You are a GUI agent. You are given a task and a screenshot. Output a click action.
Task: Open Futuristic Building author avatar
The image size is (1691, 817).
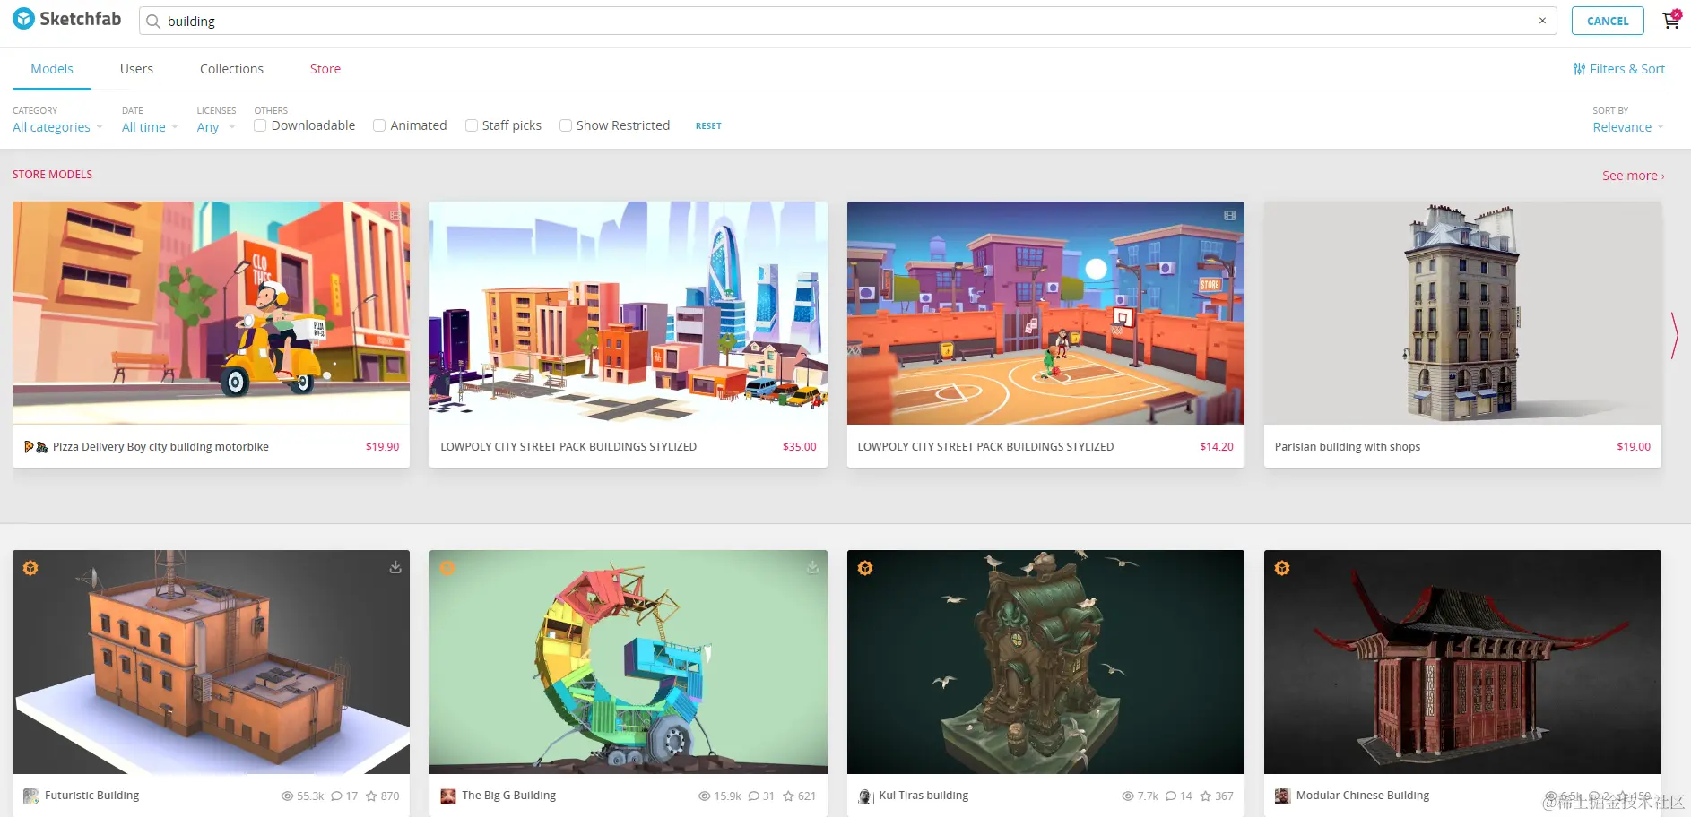(31, 796)
